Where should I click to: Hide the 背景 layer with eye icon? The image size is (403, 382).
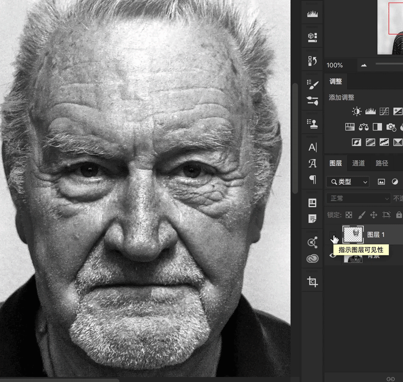(x=332, y=255)
